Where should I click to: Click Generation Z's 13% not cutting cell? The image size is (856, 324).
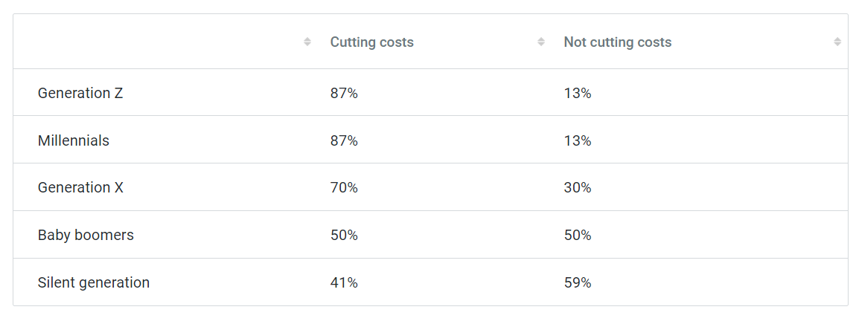(x=577, y=93)
